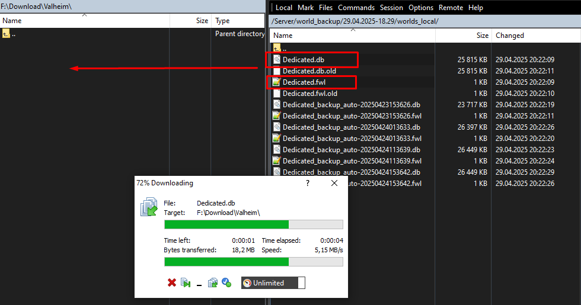The image size is (581, 305).
Task: Click the local parent directory folder icon
Action: tap(6, 34)
